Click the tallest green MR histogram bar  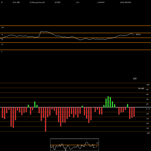(108, 102)
